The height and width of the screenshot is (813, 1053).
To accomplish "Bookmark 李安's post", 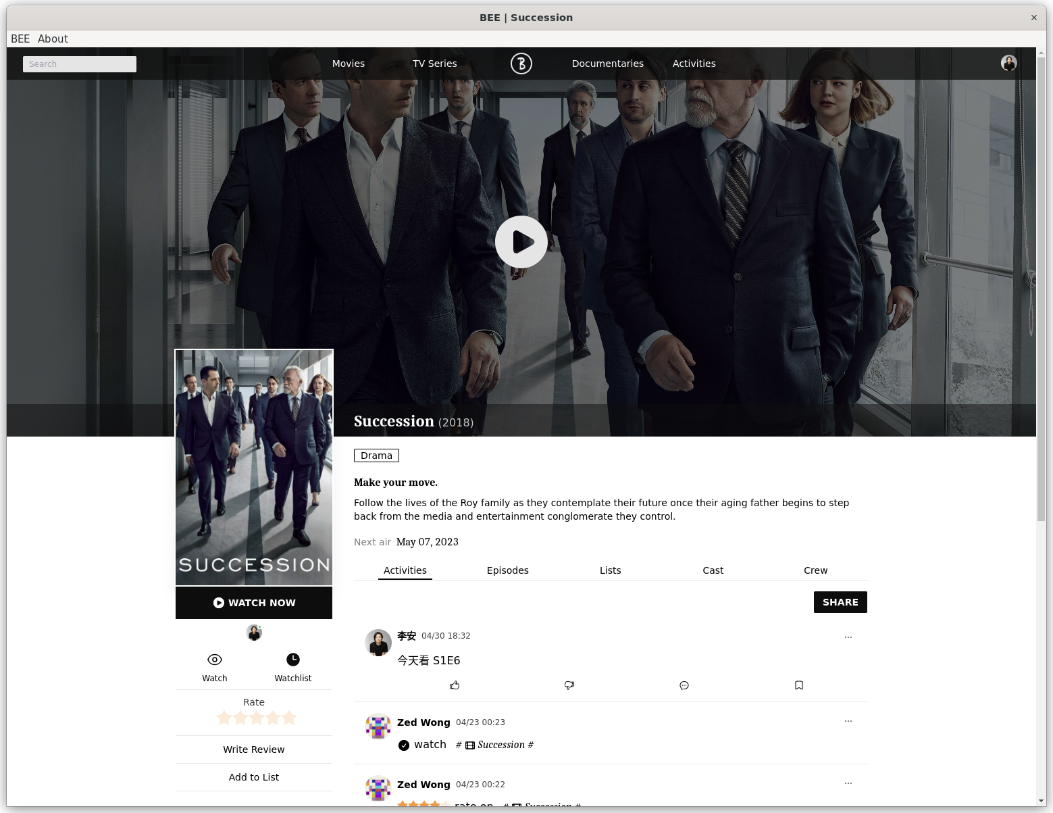I will tap(799, 685).
